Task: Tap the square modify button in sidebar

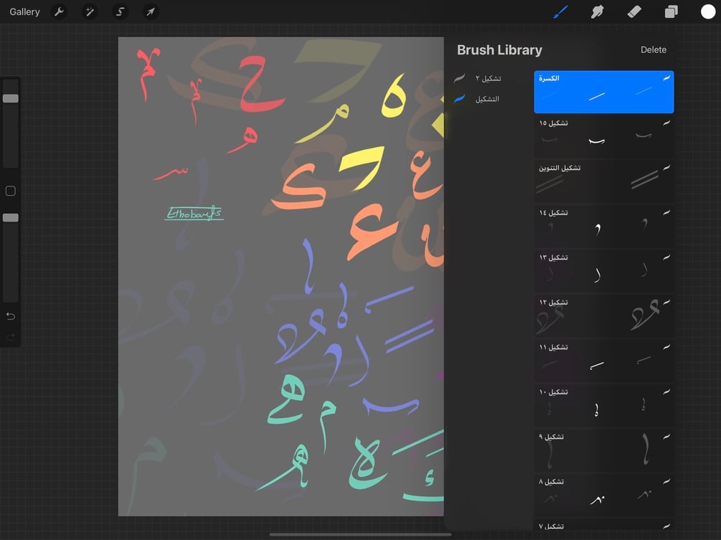Action: point(11,191)
